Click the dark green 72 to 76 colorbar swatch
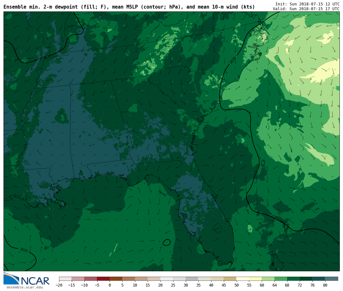The width and height of the screenshot is (343, 291). click(x=306, y=279)
